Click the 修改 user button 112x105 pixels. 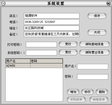(87, 92)
